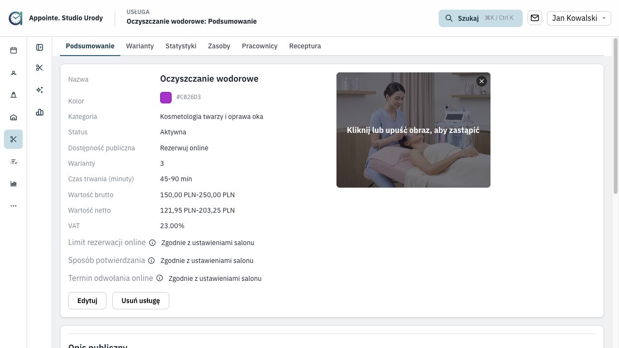Viewport: 619px width, 348px height.
Task: Click net value '121,95 PLN-203,25 PLN'
Action: 197,210
